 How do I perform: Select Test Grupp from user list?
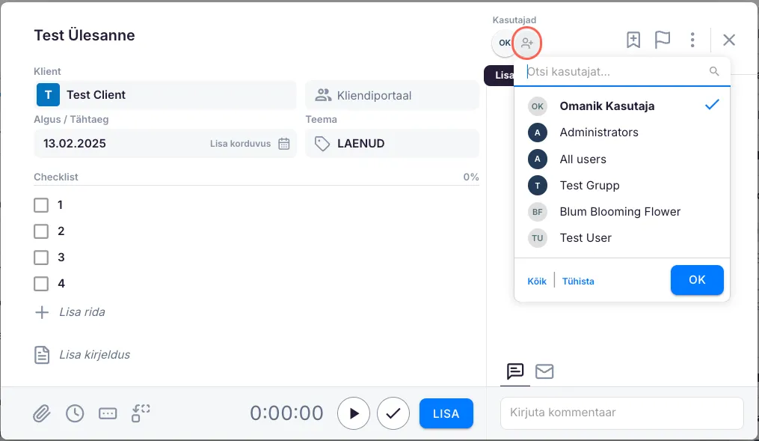click(589, 185)
